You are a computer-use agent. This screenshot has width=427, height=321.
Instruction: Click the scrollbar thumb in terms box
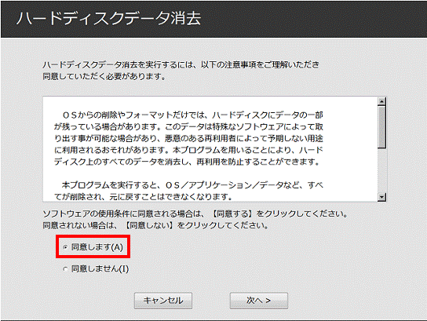pyautogui.click(x=381, y=127)
